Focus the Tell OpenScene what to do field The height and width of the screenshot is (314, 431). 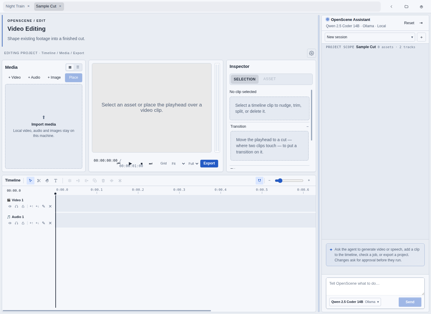click(375, 286)
